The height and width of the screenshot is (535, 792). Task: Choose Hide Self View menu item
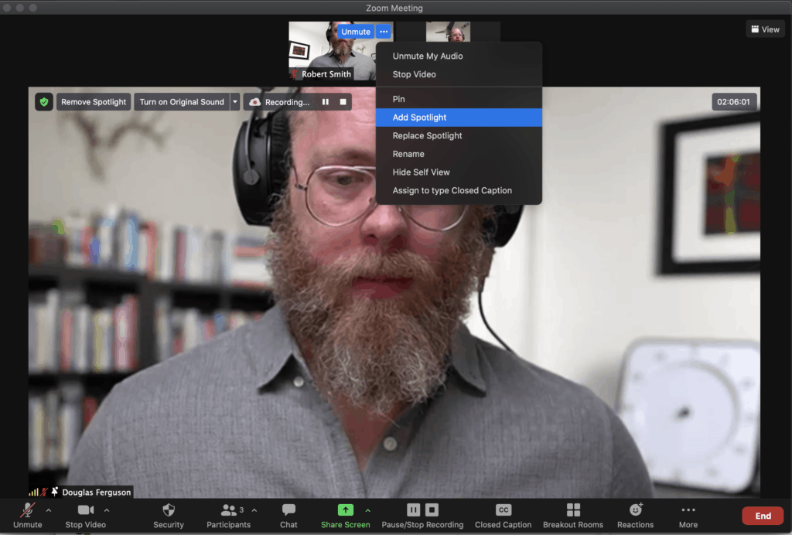421,172
